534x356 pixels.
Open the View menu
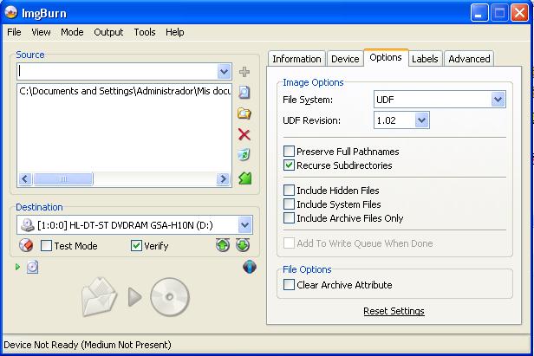(41, 32)
